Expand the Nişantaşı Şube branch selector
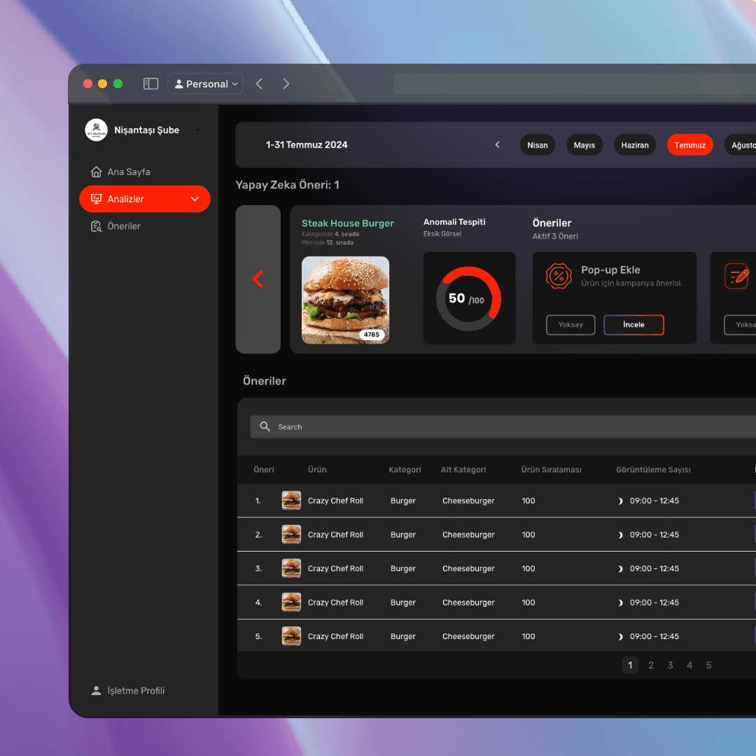The height and width of the screenshot is (756, 756). (x=198, y=130)
